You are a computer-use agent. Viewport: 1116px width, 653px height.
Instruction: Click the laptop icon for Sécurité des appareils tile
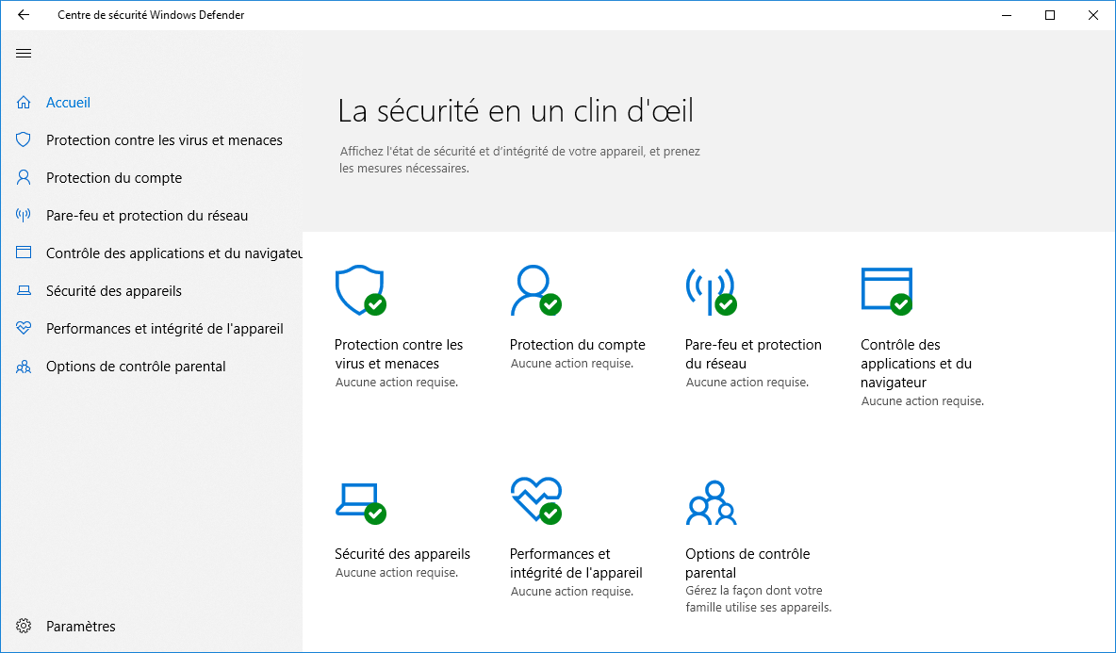click(360, 503)
